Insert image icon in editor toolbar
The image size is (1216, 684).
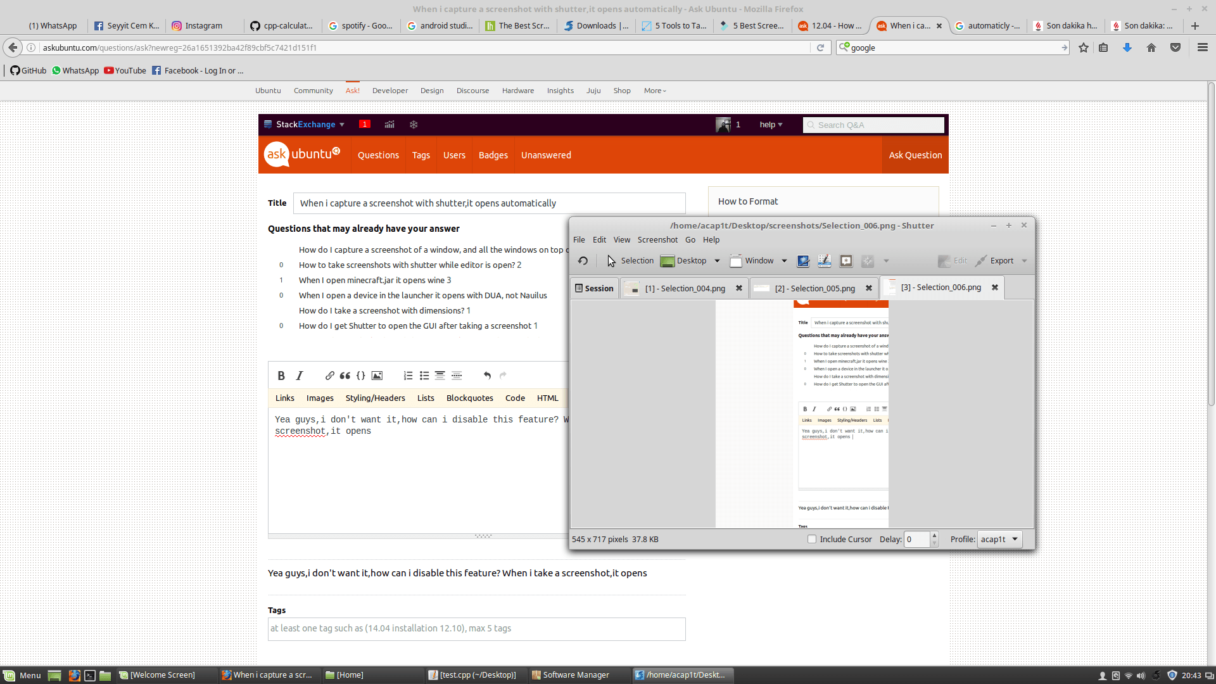pos(377,376)
